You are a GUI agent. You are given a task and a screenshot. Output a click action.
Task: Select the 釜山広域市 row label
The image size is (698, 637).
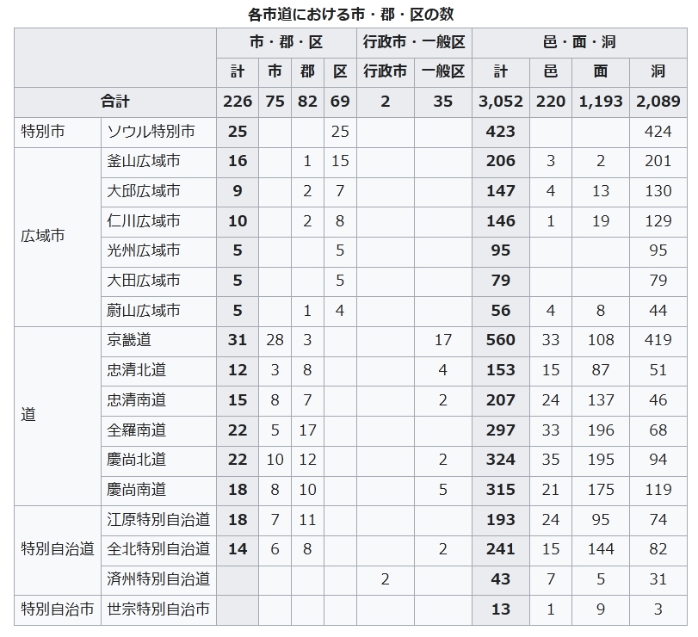click(144, 161)
